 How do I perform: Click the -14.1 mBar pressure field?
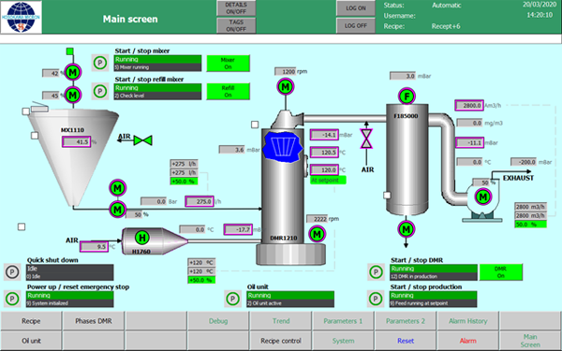324,135
